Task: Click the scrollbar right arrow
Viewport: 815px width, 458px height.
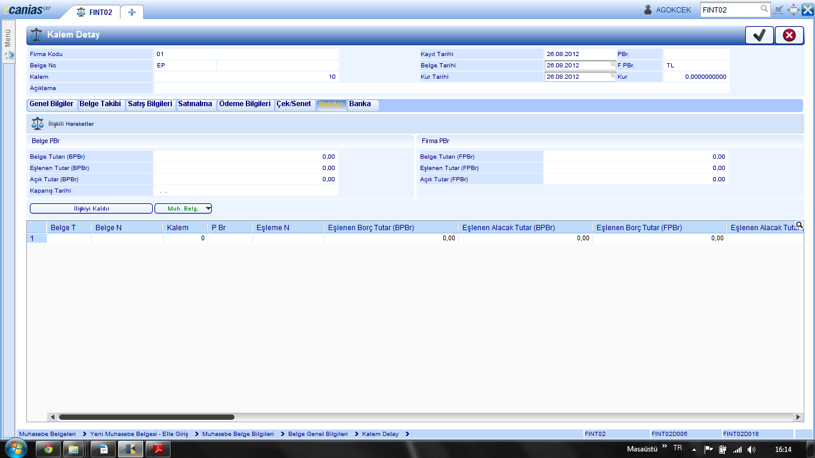Action: click(x=799, y=417)
